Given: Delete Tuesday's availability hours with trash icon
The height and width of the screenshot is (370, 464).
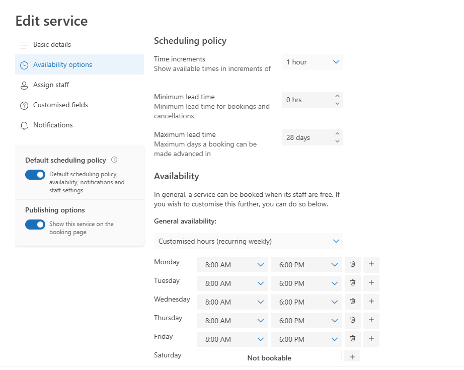Looking at the screenshot, I should pyautogui.click(x=352, y=283).
